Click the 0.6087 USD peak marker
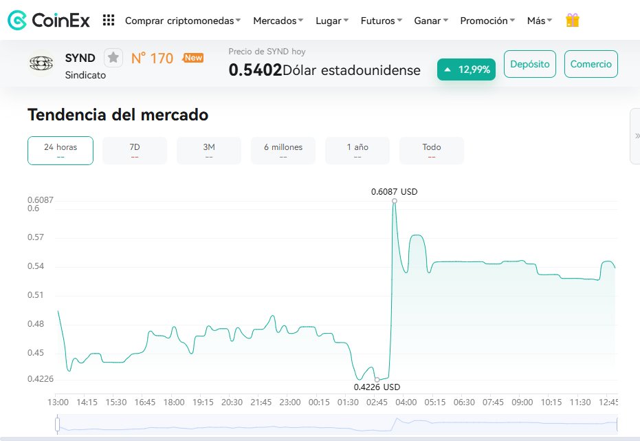 395,200
